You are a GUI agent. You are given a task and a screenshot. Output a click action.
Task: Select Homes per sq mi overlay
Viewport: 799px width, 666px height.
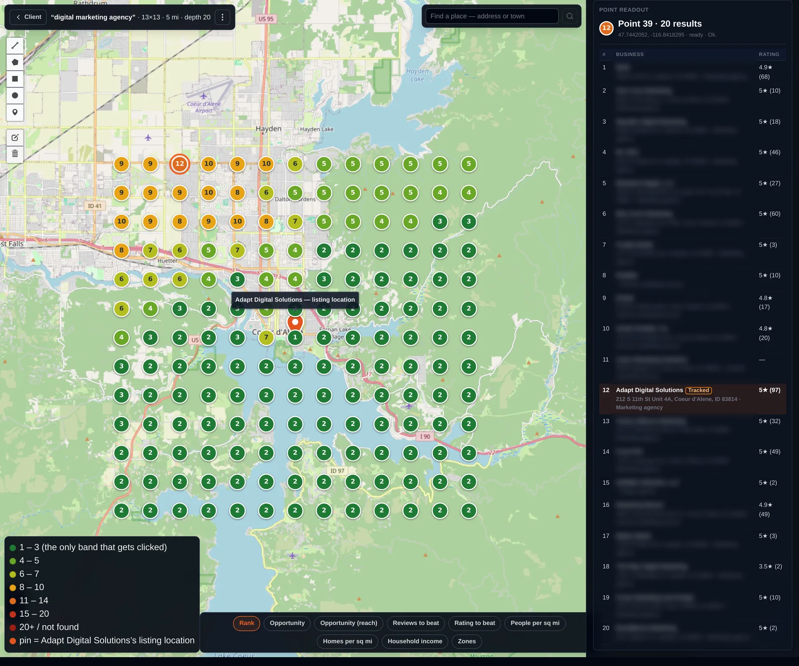click(x=348, y=641)
